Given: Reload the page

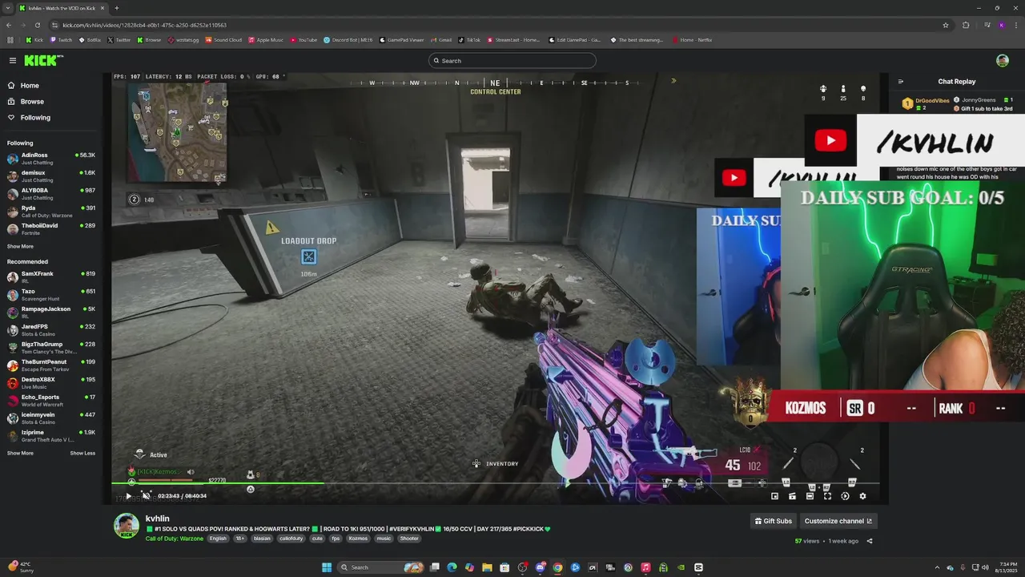Looking at the screenshot, I should (x=38, y=25).
